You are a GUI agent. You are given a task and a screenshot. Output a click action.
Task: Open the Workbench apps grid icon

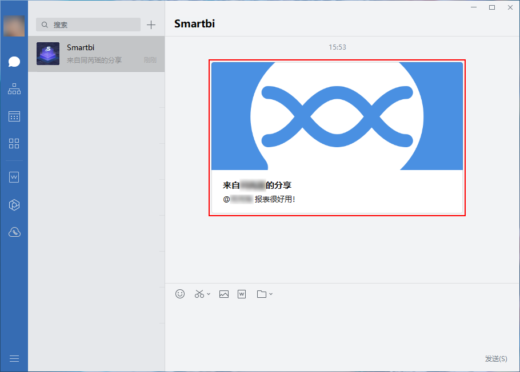point(14,143)
